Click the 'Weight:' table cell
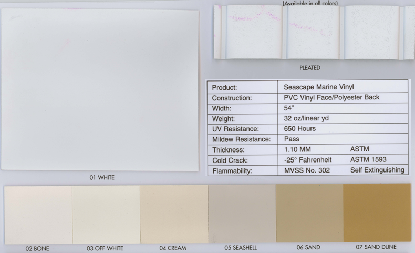Screen dimensions: 415x253 tap(243, 119)
